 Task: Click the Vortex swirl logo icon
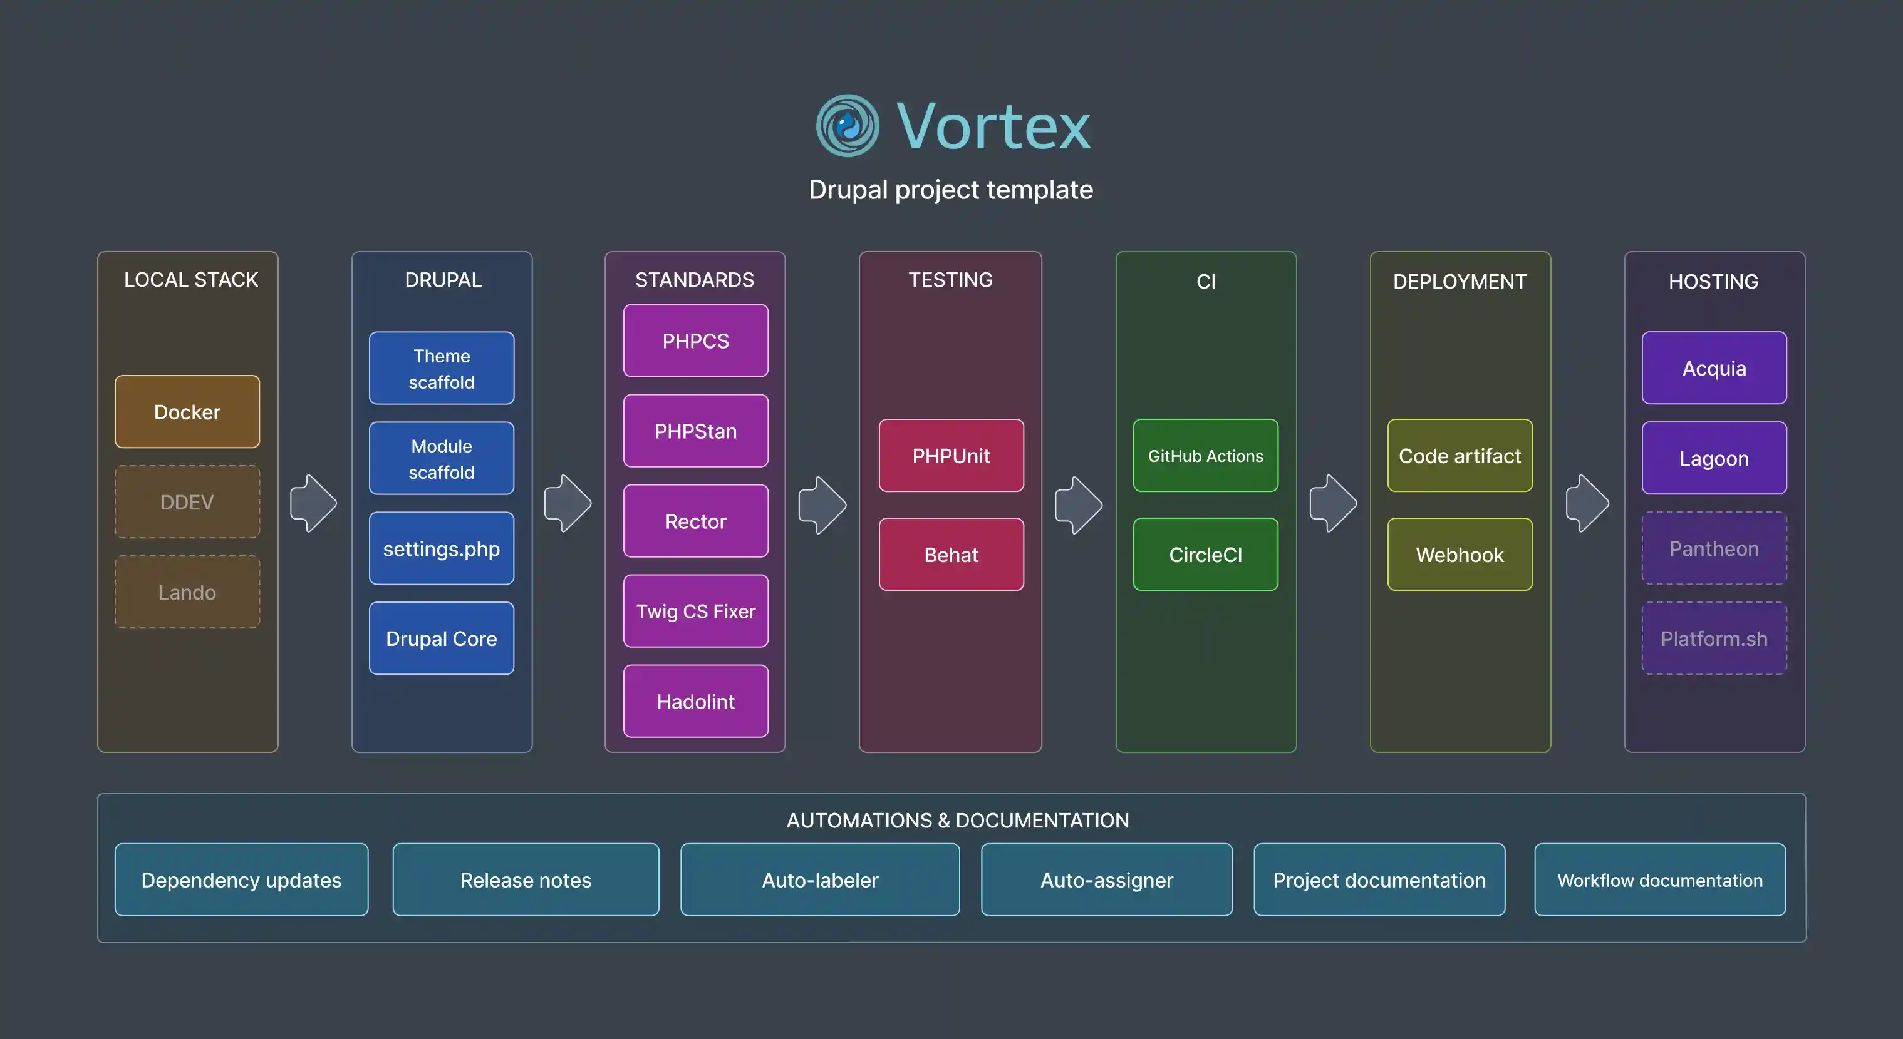click(x=848, y=125)
